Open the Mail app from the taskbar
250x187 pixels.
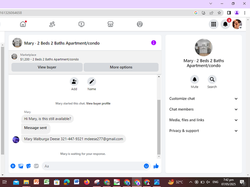click(x=16, y=182)
